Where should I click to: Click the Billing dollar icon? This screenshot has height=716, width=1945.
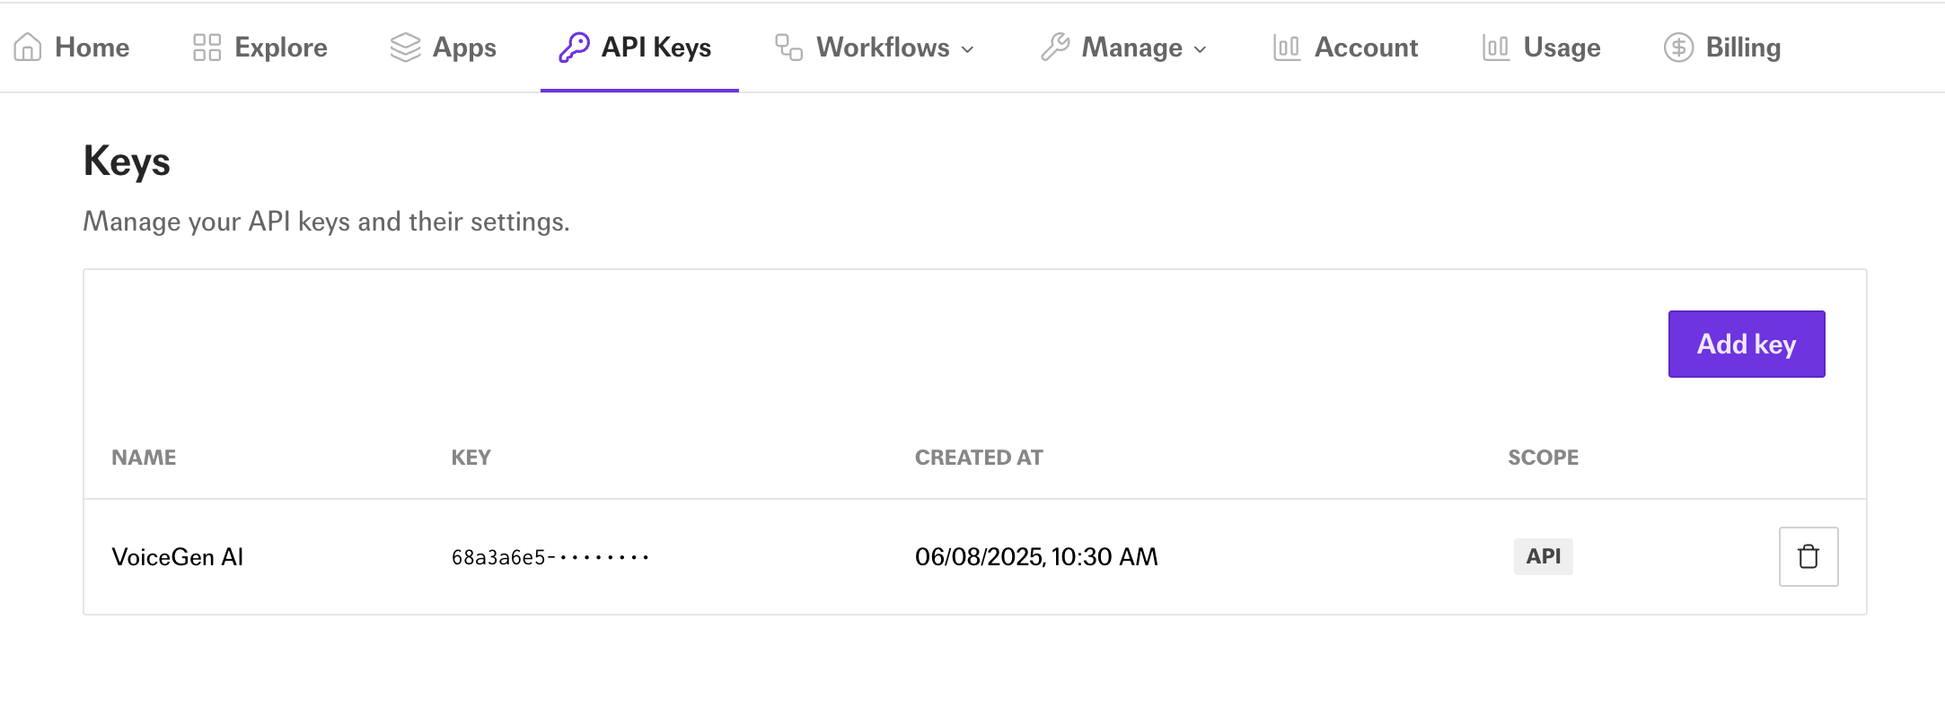[1678, 48]
